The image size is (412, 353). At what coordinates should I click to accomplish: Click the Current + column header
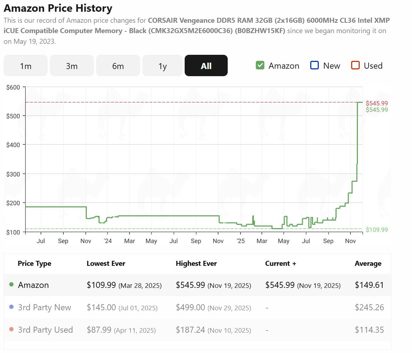pyautogui.click(x=280, y=263)
